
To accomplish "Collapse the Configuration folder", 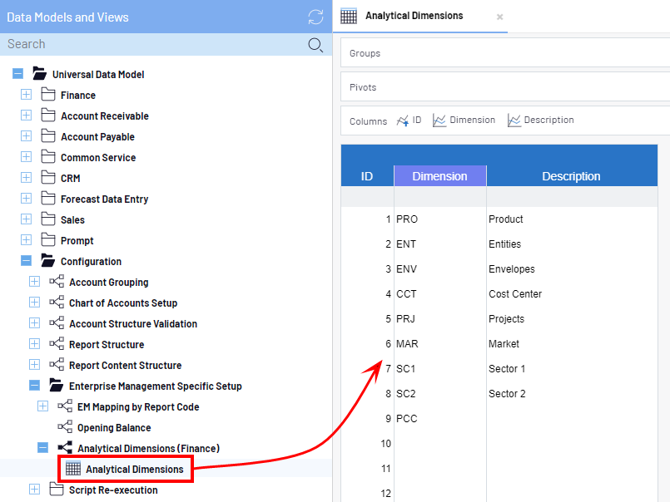I will click(26, 262).
